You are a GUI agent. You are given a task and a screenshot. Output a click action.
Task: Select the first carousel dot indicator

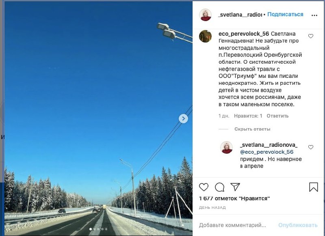point(90,229)
